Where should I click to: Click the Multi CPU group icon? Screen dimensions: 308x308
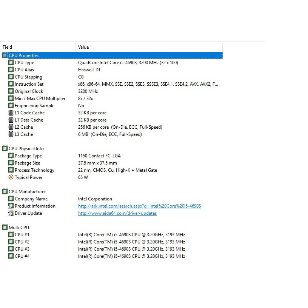[x=5, y=228]
